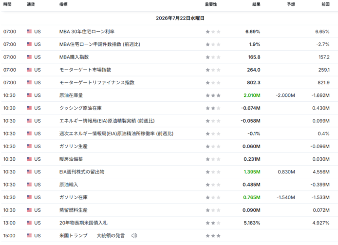338x245 pixels.
Task: Click importance stars for 原油在庫量
Action: click(213, 95)
